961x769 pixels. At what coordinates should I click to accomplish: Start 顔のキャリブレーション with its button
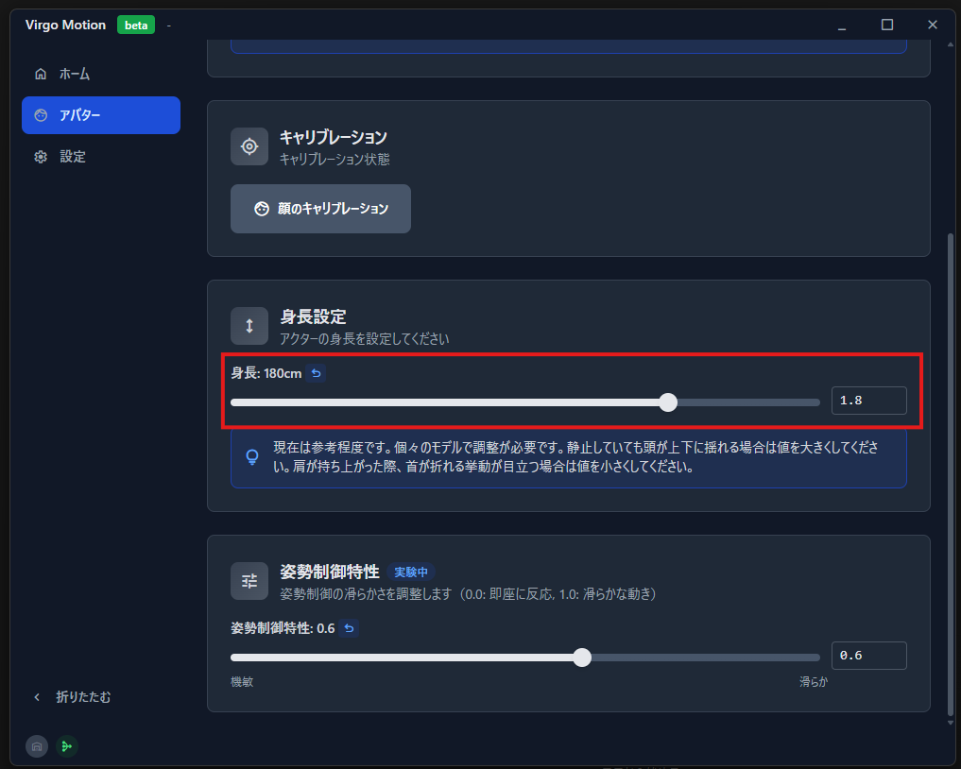[320, 209]
